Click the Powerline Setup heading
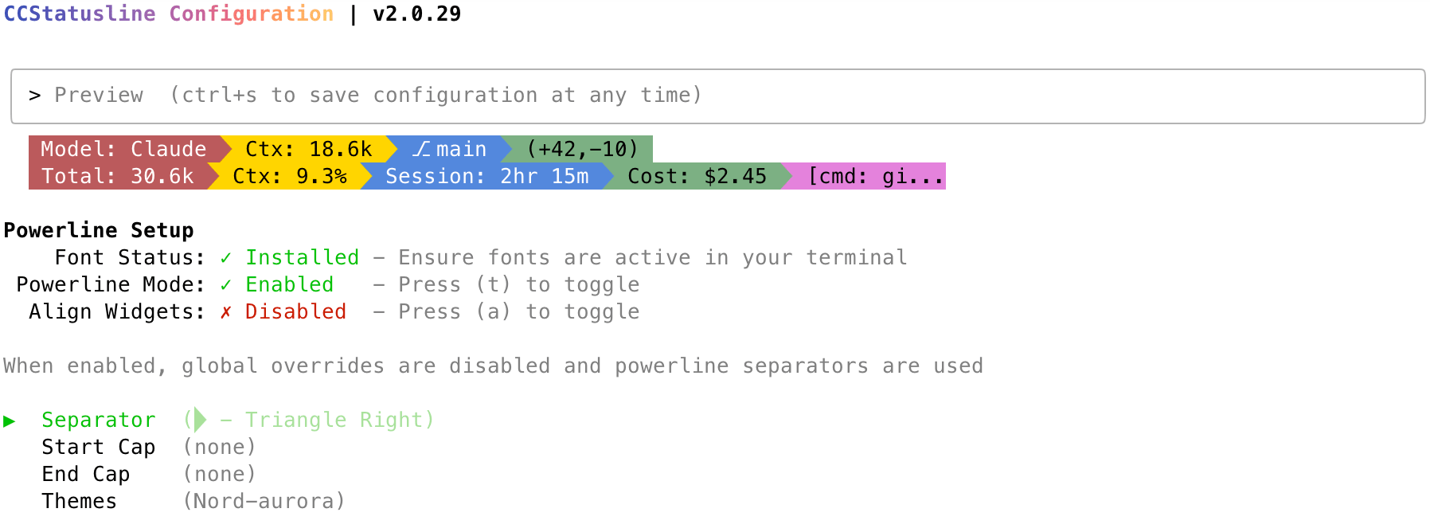 [x=99, y=230]
